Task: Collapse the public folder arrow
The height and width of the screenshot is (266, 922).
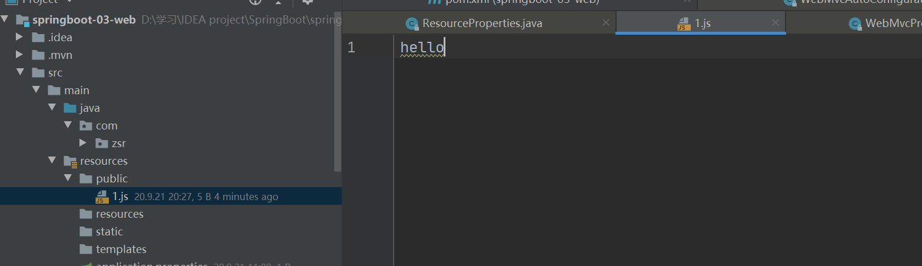Action: pos(68,178)
